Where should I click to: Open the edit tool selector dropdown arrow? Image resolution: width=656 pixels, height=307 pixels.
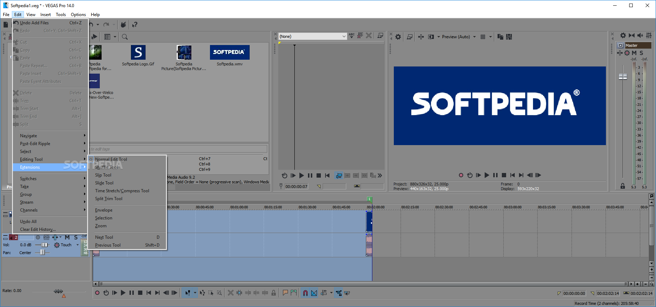pos(195,293)
